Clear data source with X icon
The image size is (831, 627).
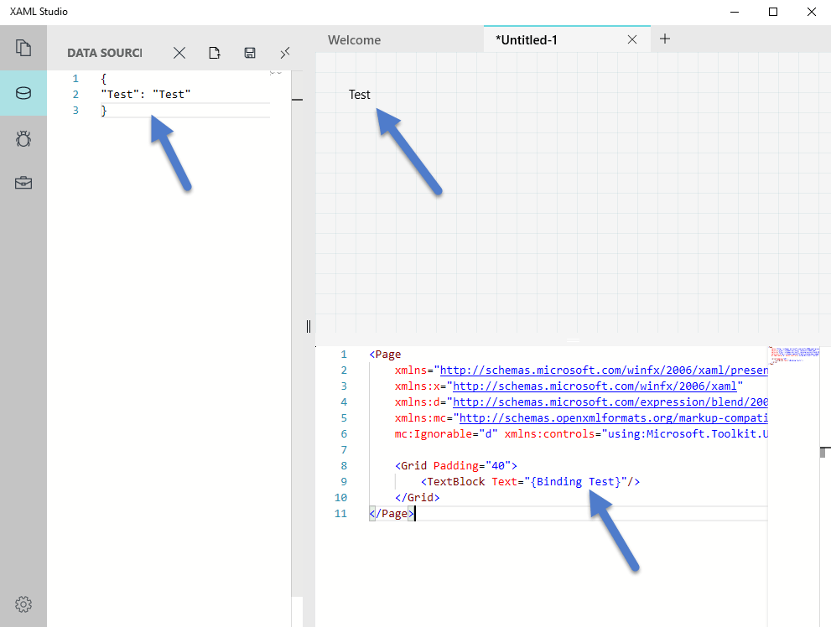point(179,53)
